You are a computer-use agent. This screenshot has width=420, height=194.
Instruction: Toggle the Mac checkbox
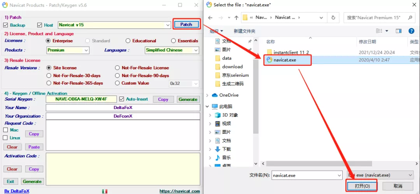click(5, 130)
